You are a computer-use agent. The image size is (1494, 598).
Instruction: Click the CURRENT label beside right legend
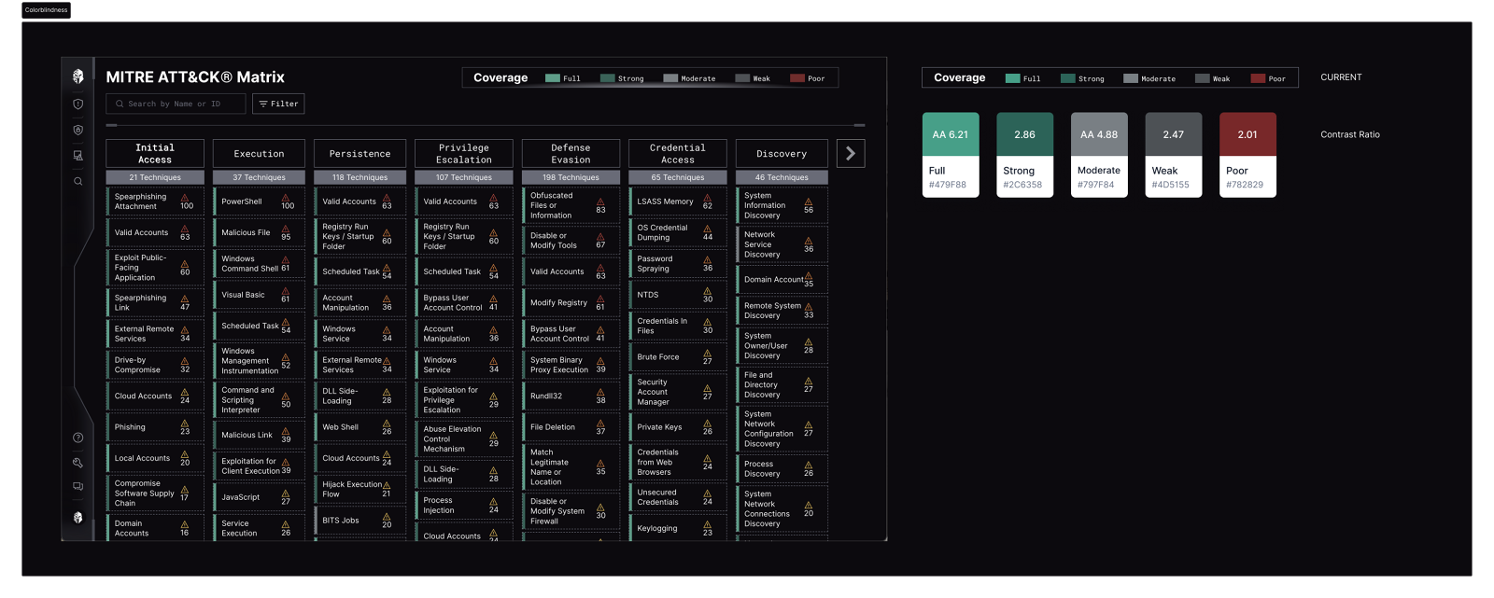coord(1341,77)
